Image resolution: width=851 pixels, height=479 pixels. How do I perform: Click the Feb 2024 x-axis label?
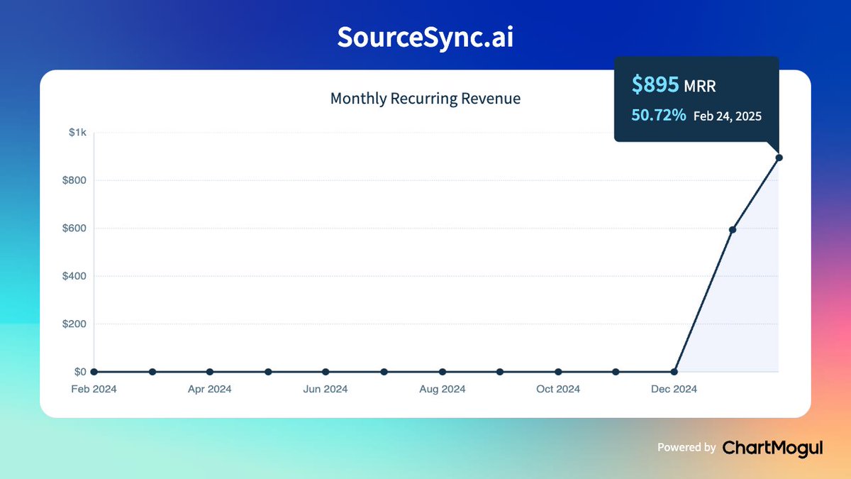(94, 389)
